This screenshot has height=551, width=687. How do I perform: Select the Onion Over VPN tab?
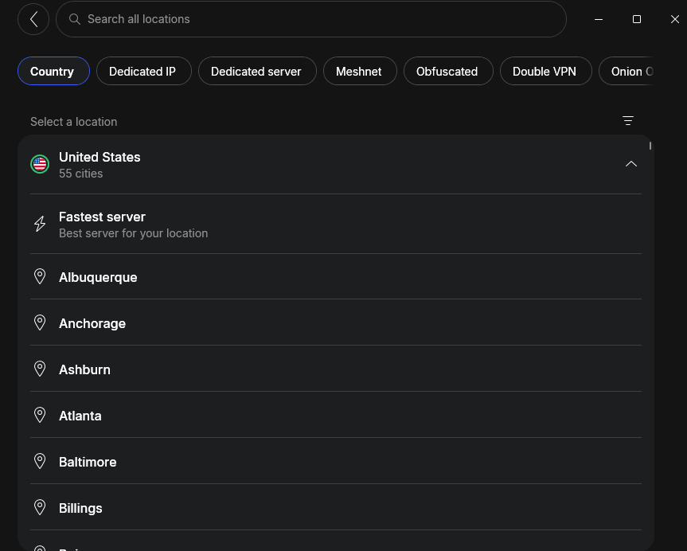tap(626, 71)
